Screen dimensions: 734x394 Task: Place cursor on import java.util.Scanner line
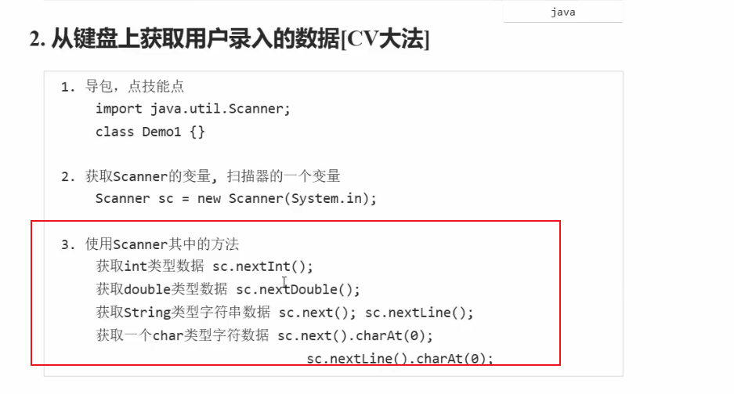[x=193, y=109]
